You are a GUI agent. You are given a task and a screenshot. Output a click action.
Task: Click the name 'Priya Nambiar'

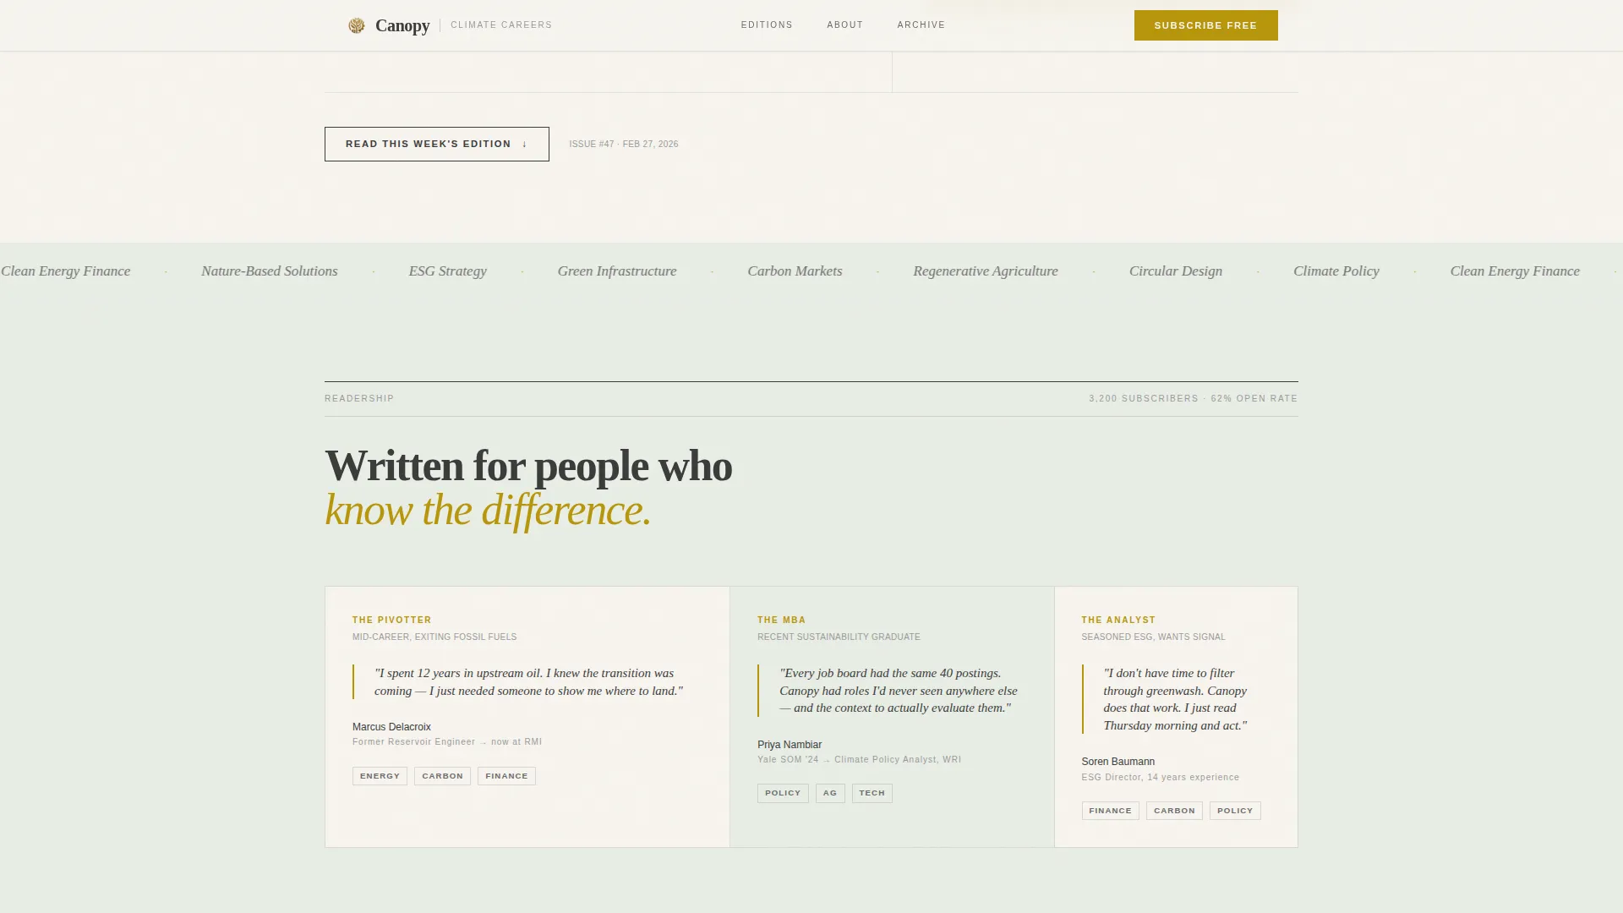790,745
